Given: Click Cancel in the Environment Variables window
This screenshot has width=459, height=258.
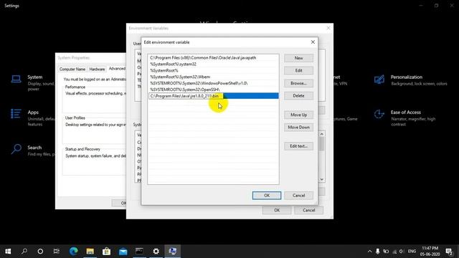Looking at the screenshot, I should pos(309,210).
